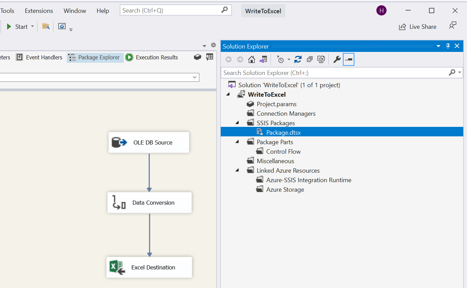The image size is (467, 288).
Task: Start a Live Share session
Action: (418, 27)
